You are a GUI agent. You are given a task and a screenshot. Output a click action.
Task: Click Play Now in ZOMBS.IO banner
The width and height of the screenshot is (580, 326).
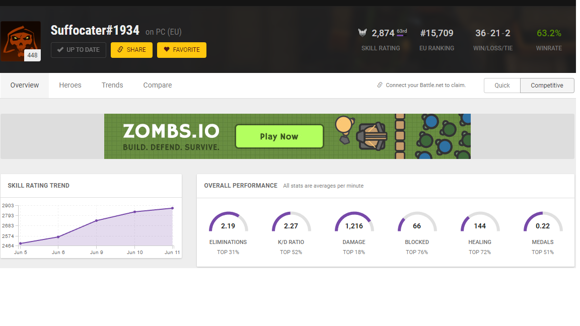click(279, 137)
